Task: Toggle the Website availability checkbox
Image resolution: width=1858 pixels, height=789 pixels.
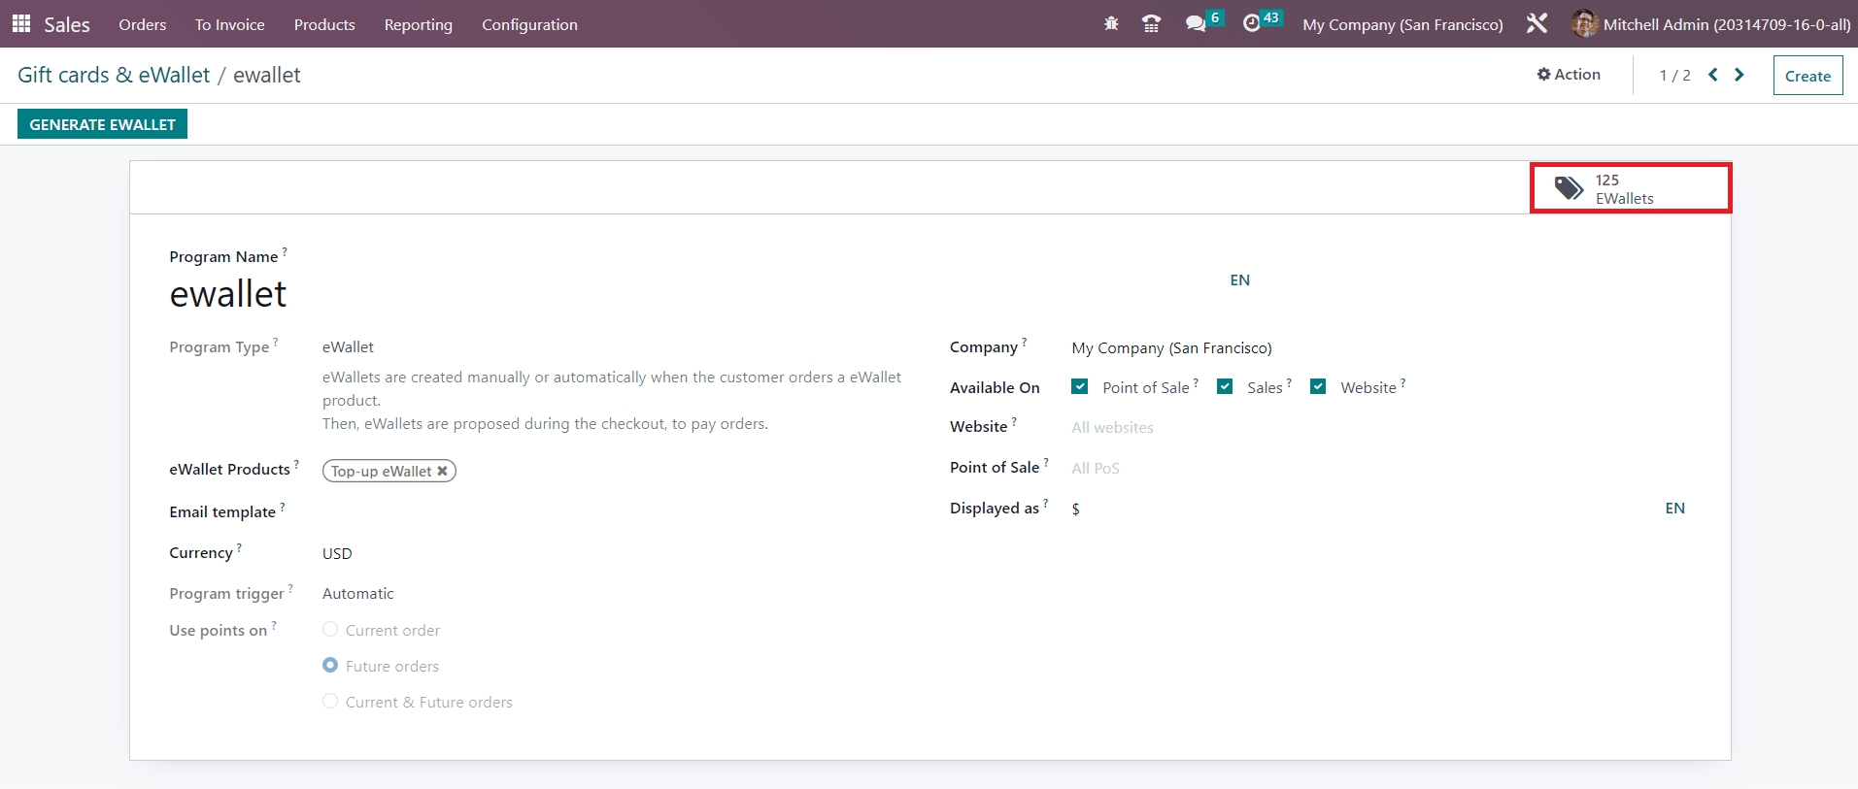Action: [x=1318, y=387]
